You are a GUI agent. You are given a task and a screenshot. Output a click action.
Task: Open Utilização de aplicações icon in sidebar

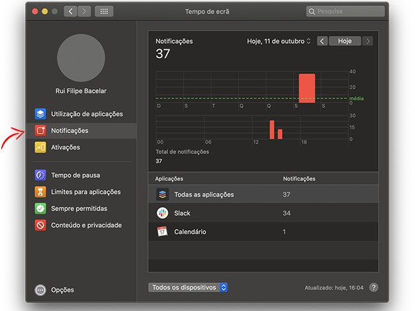[40, 114]
